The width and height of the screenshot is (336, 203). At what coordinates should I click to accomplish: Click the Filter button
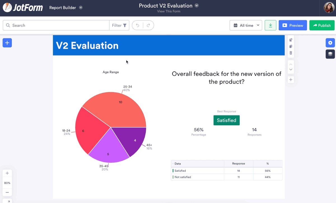point(119,25)
